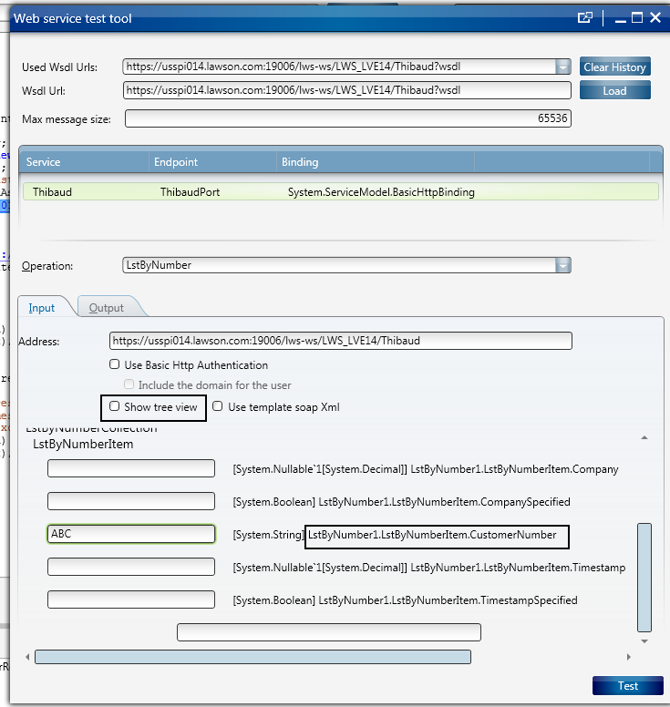Click the vertical scrollbar thumb in input panel
This screenshot has height=707, width=670.
(644, 577)
